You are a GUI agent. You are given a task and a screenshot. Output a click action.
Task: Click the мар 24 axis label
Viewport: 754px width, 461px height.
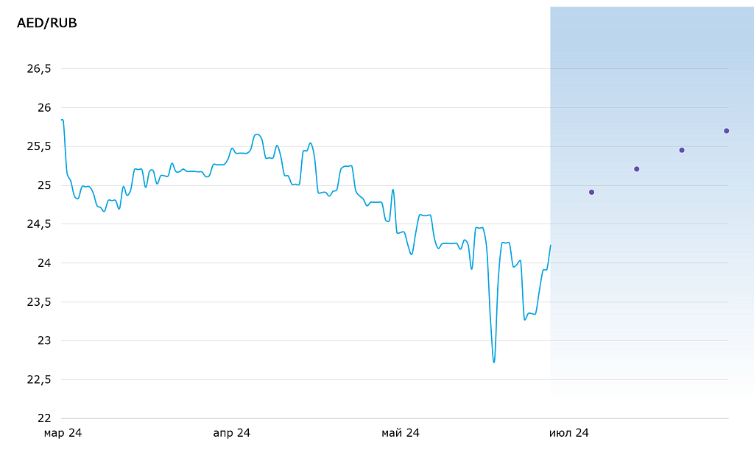point(63,433)
